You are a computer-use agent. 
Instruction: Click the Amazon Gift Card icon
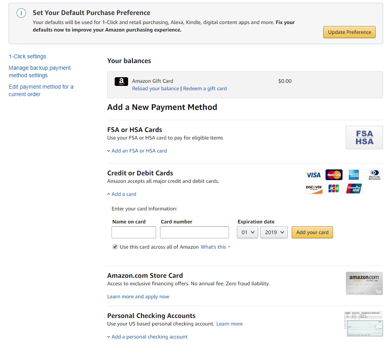tap(121, 82)
